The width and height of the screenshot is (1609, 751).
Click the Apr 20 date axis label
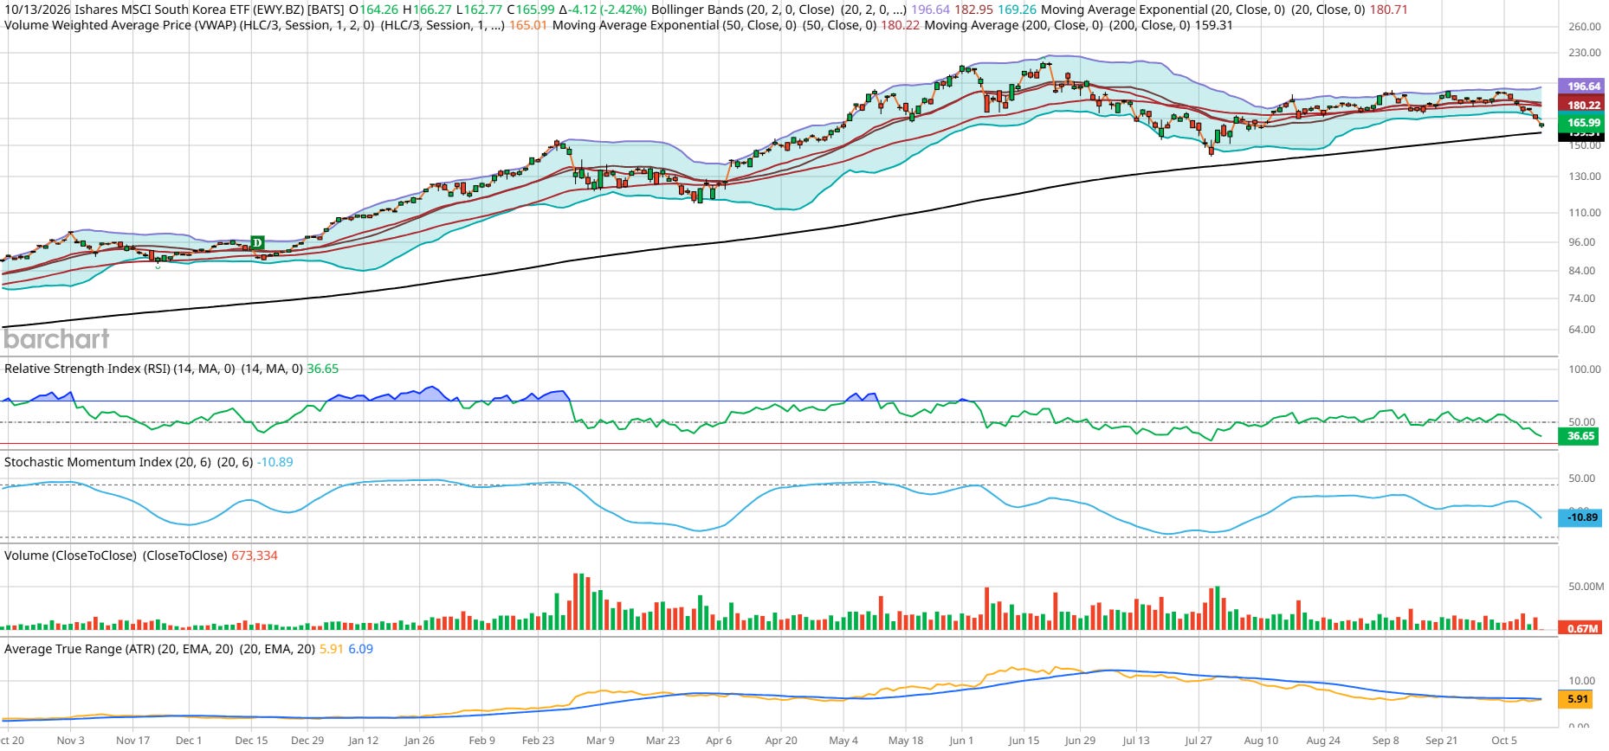click(x=781, y=741)
